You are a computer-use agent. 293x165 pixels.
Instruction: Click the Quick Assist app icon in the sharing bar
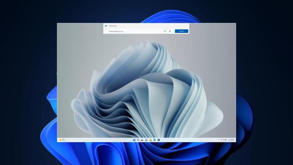[x=106, y=26]
